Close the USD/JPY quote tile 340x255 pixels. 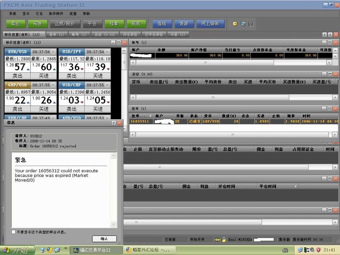107,51
